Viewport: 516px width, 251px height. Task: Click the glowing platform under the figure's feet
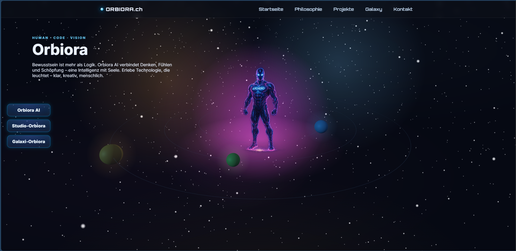tap(259, 149)
